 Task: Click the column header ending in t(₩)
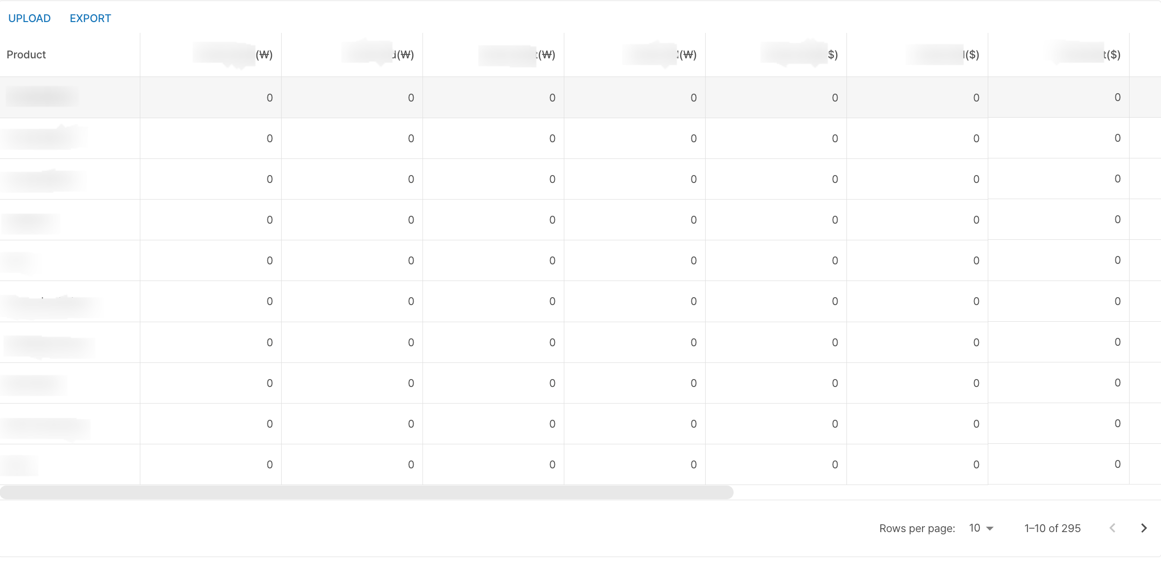point(546,55)
